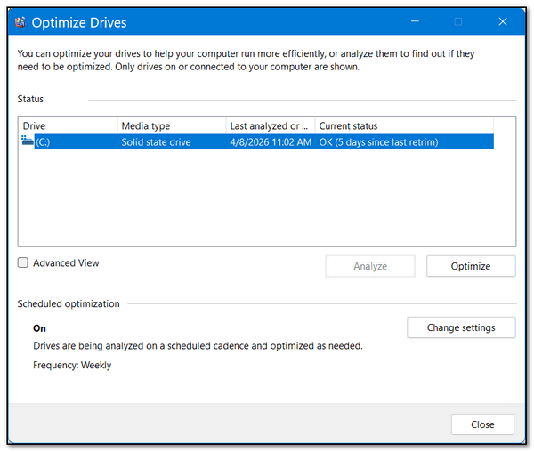Viewport: 534px width, 452px height.
Task: Click the grayed-out maximize window button
Action: (x=458, y=21)
